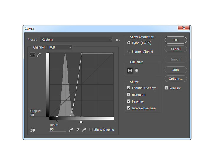Select the pencil draw curve tool
Image resolution: width=214 pixels, height=165 pixels.
[x=39, y=55]
